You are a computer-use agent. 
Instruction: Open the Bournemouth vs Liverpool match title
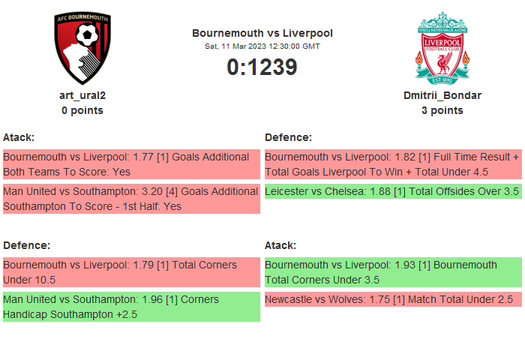tap(262, 33)
